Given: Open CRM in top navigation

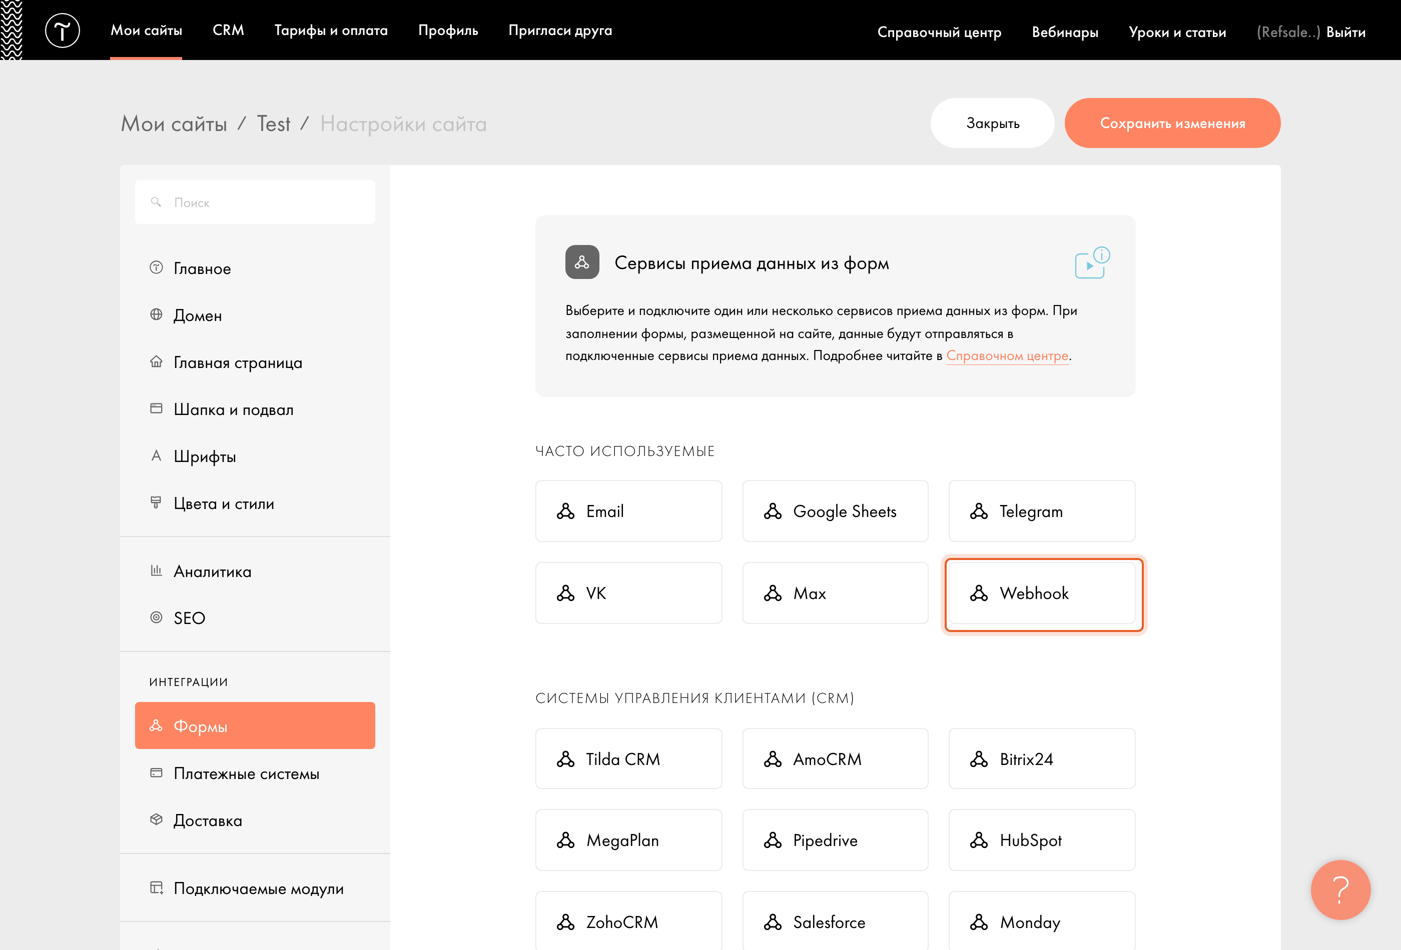Looking at the screenshot, I should click(x=228, y=30).
